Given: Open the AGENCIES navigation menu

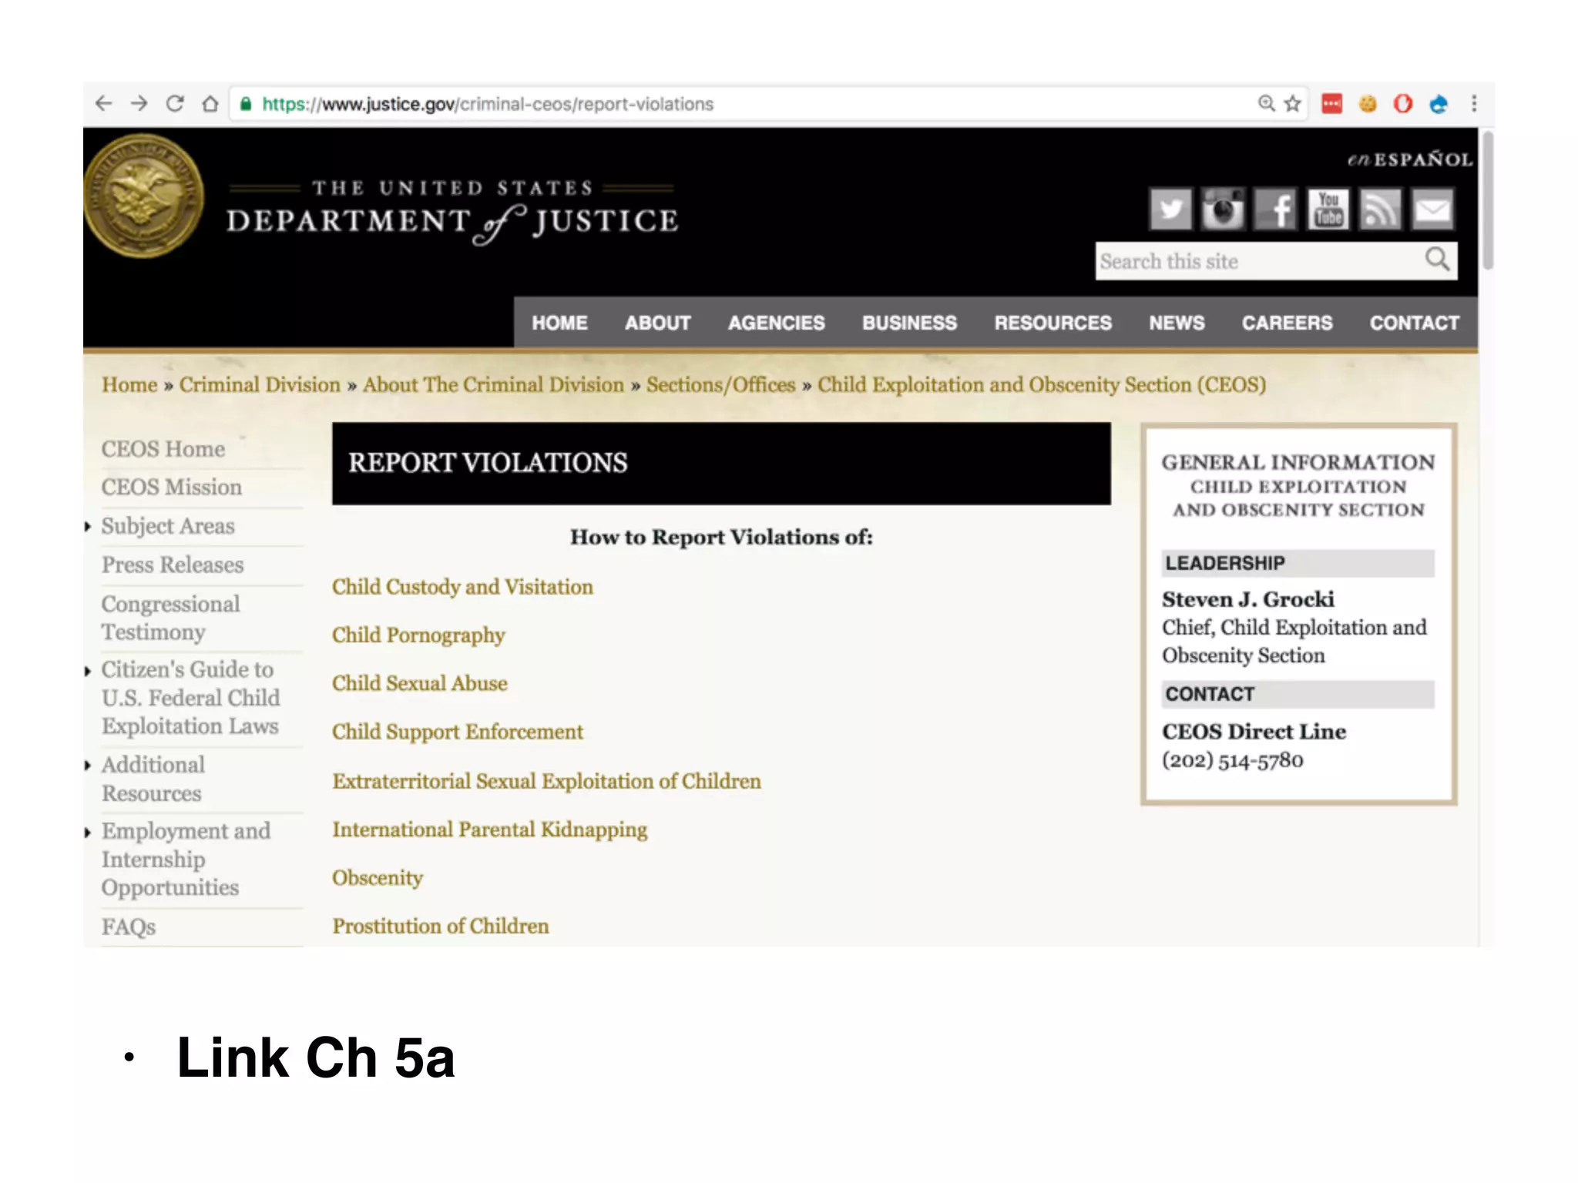Looking at the screenshot, I should (x=776, y=323).
